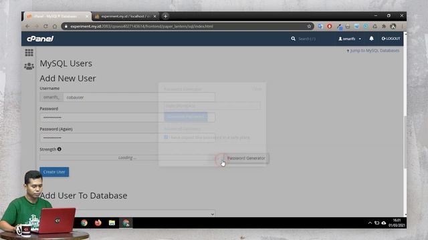Expand the dropdown under Add User To Database
Image resolution: width=428 pixels, height=240 pixels.
(128, 214)
